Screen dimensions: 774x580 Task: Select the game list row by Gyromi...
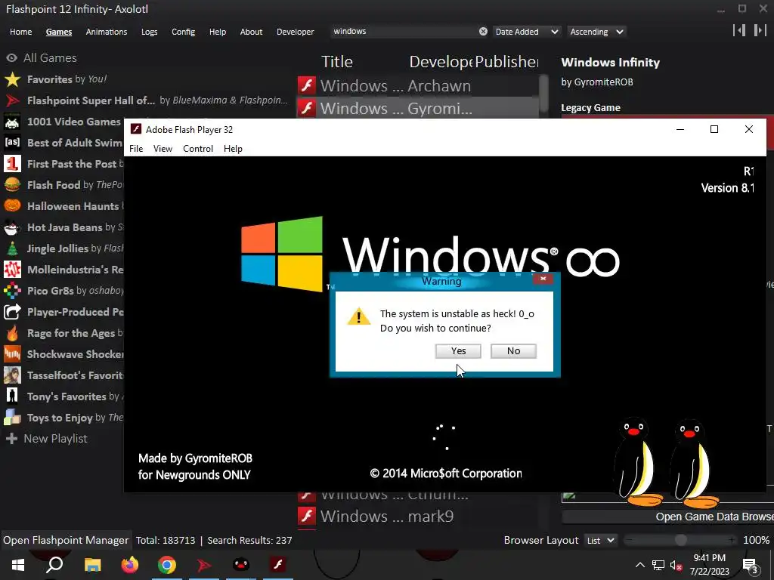[418, 108]
